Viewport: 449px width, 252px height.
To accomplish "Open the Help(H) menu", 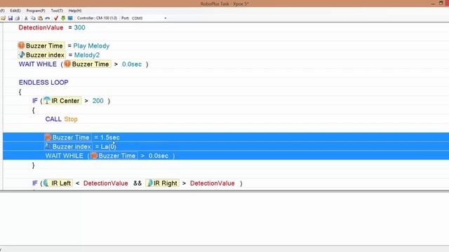I will [75, 10].
